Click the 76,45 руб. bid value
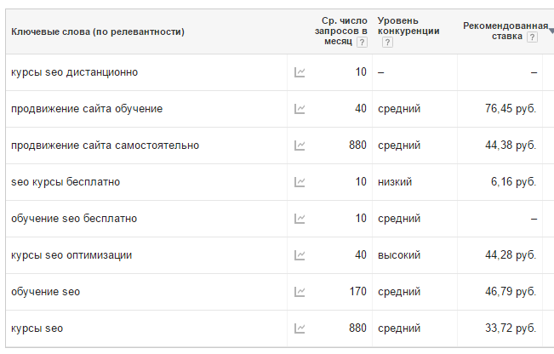This screenshot has width=554, height=354. pos(511,108)
